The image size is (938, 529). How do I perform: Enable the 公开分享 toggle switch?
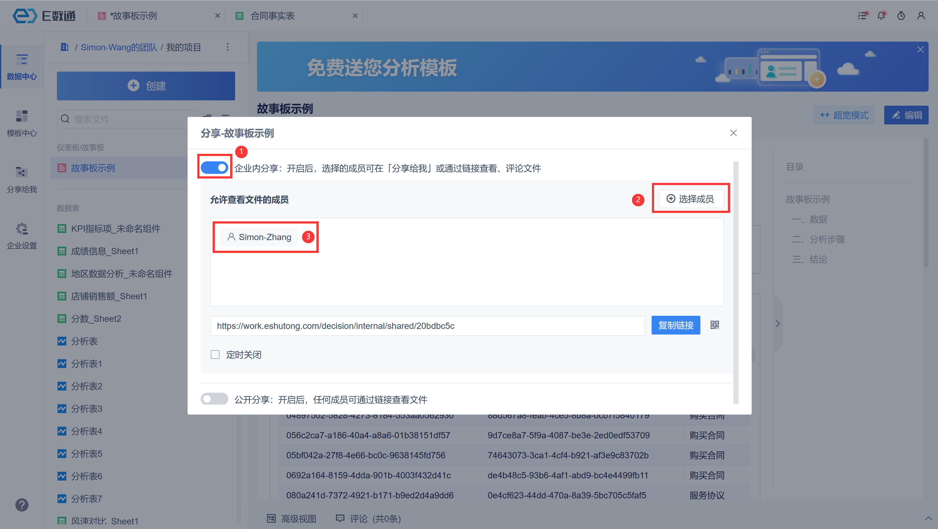click(x=214, y=399)
